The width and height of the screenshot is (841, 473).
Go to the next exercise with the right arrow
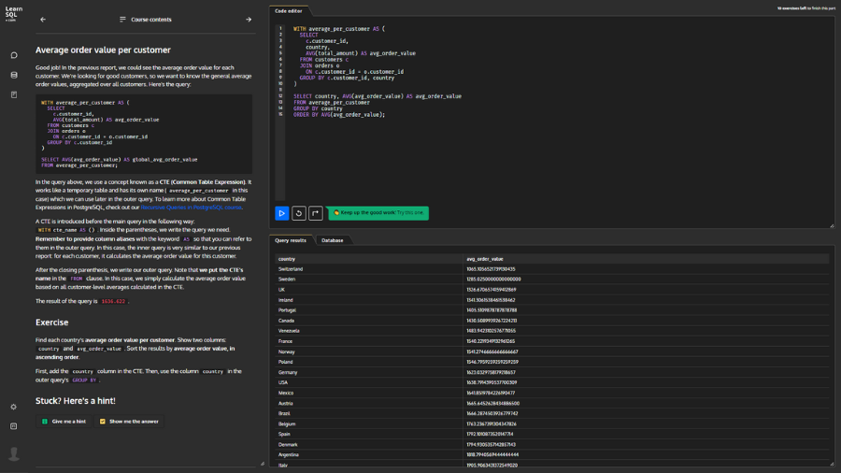[249, 20]
